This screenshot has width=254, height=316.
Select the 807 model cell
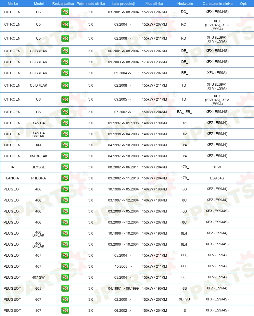[x=38, y=310]
